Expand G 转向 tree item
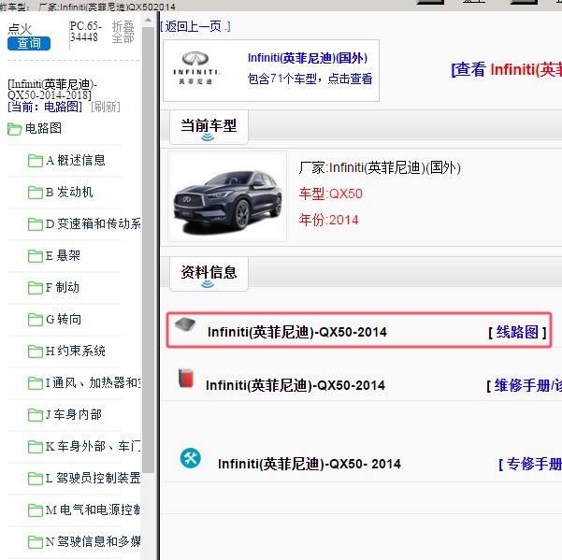 pyautogui.click(x=64, y=319)
